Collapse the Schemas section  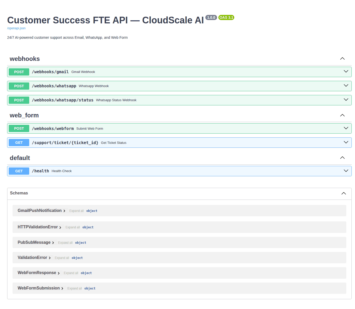tap(344, 193)
